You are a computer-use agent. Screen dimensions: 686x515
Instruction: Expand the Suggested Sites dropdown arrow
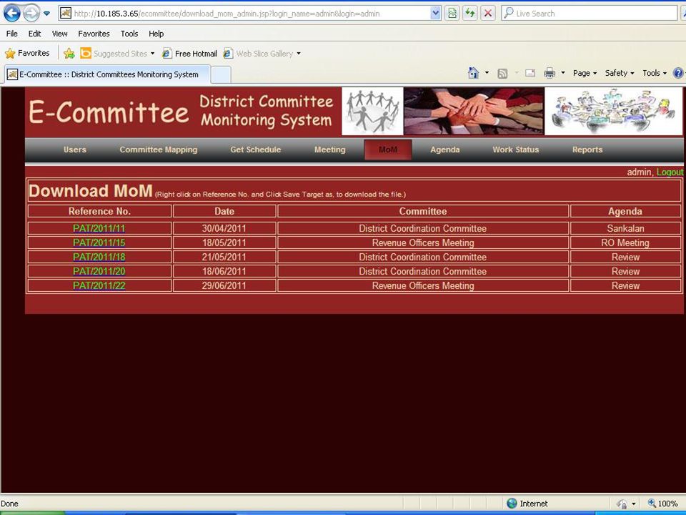coord(153,54)
